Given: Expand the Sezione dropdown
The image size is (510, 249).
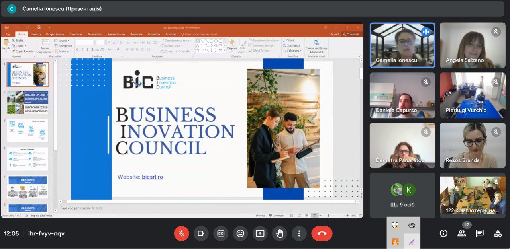Looking at the screenshot, I should point(62,51).
